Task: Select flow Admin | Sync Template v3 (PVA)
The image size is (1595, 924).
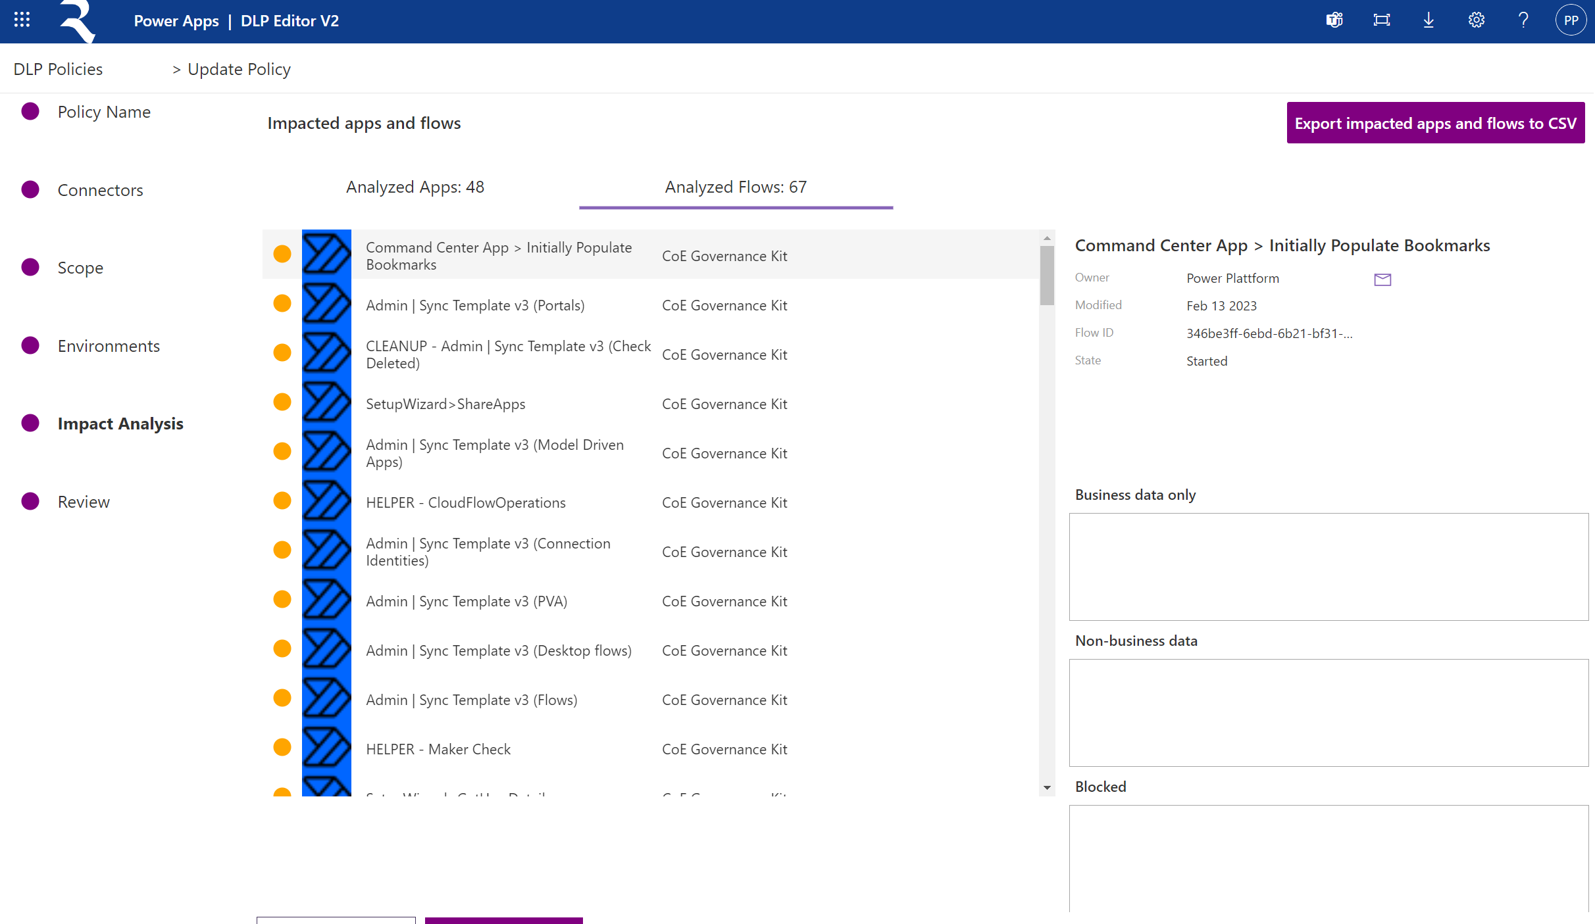Action: point(466,600)
